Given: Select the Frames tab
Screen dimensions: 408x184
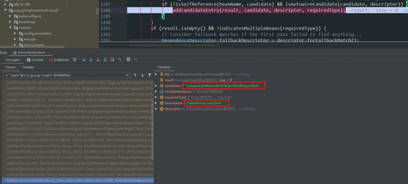Looking at the screenshot, I should pyautogui.click(x=11, y=67).
